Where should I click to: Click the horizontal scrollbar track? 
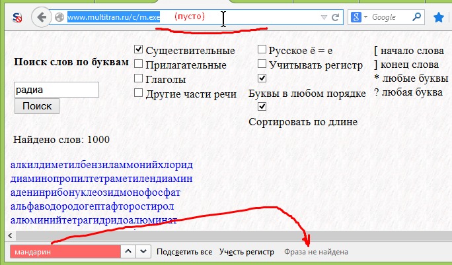pos(233,236)
